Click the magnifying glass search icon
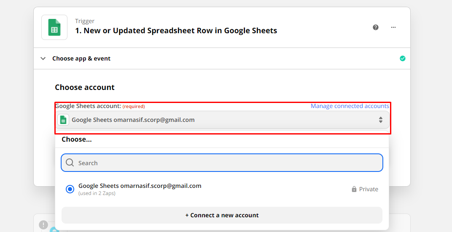This screenshot has height=232, width=452. tap(70, 163)
